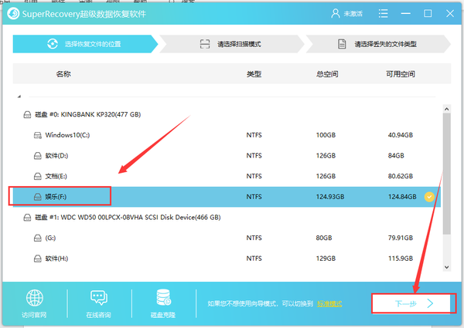Click the 80GB total space of G:
This screenshot has width=464, height=328.
click(x=324, y=238)
